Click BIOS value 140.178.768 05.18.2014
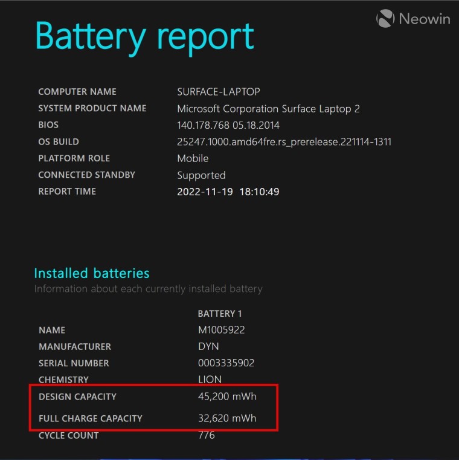This screenshot has width=459, height=460. (228, 125)
